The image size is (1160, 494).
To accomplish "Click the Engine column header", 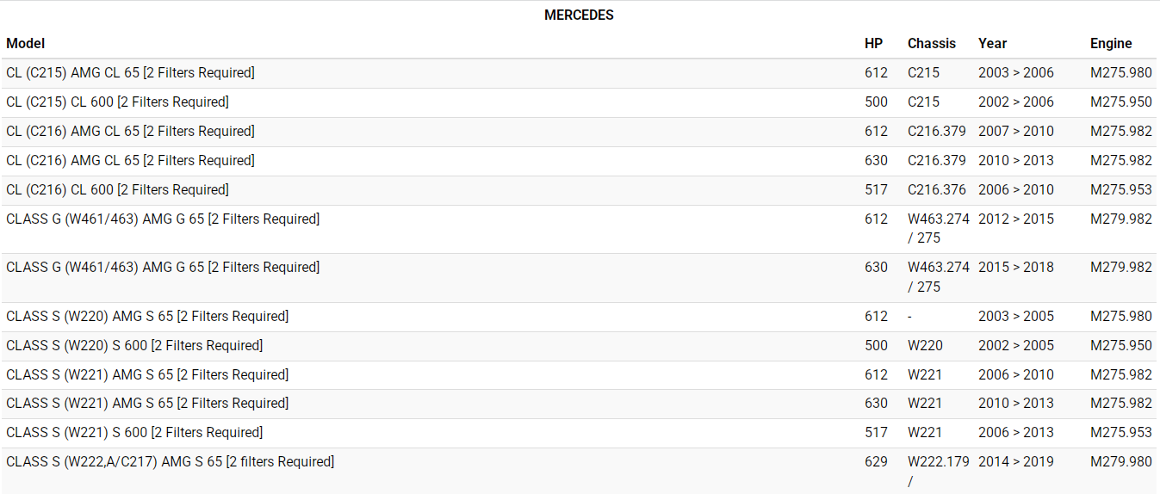I will point(1111,43).
